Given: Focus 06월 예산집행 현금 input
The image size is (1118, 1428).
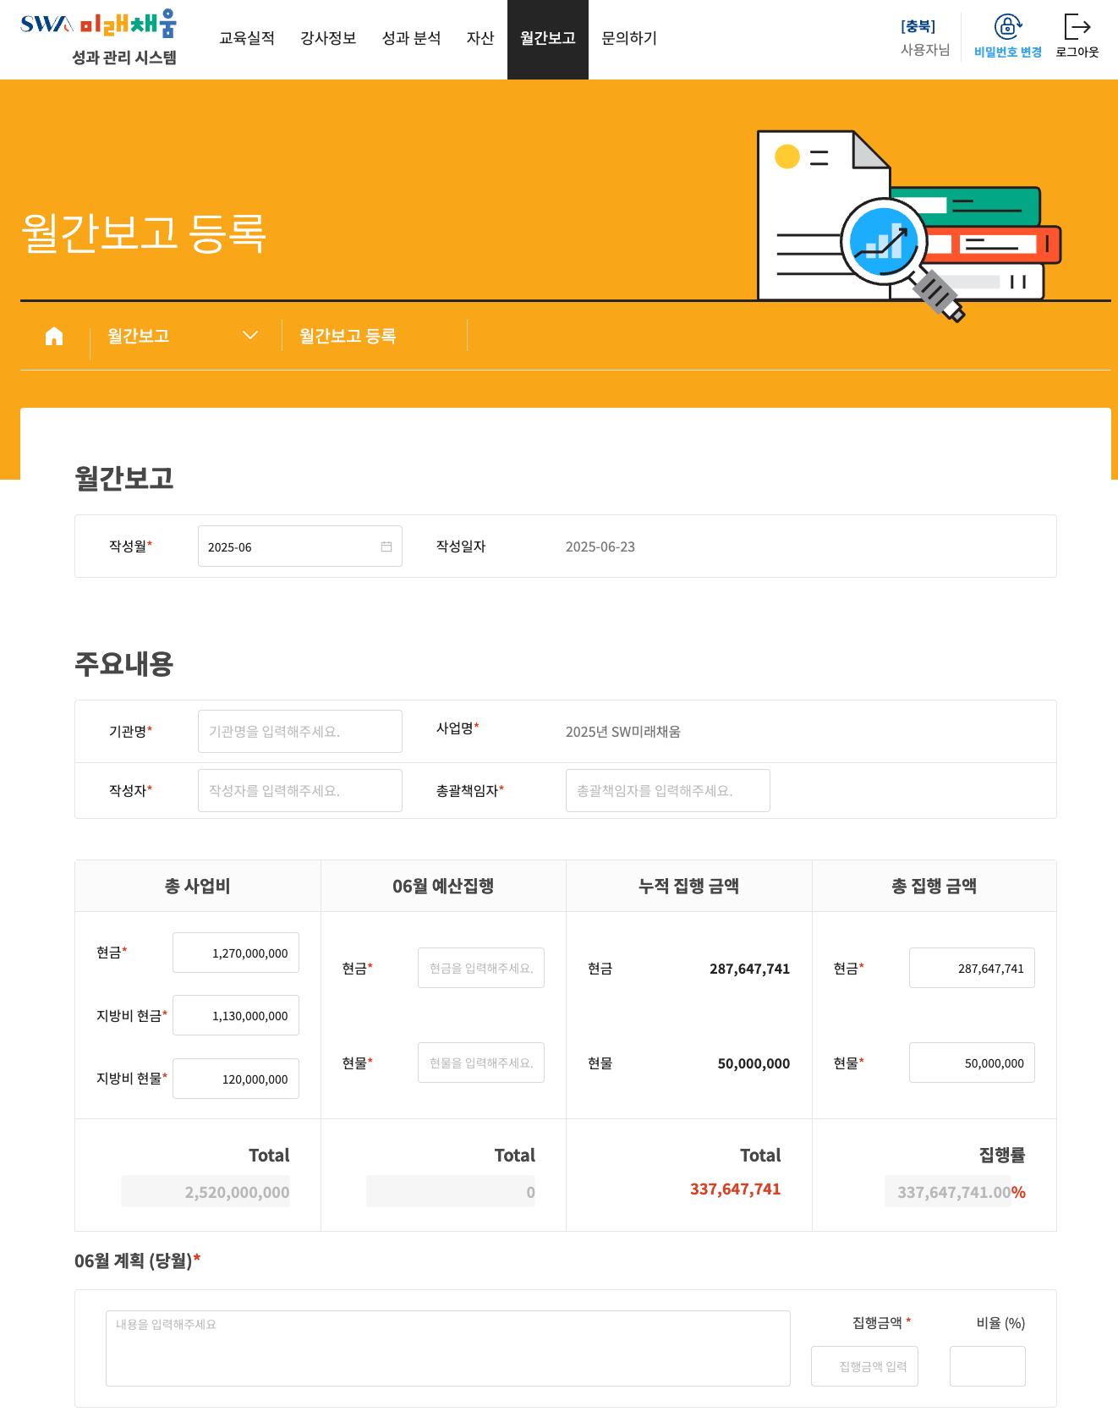Looking at the screenshot, I should coord(481,968).
